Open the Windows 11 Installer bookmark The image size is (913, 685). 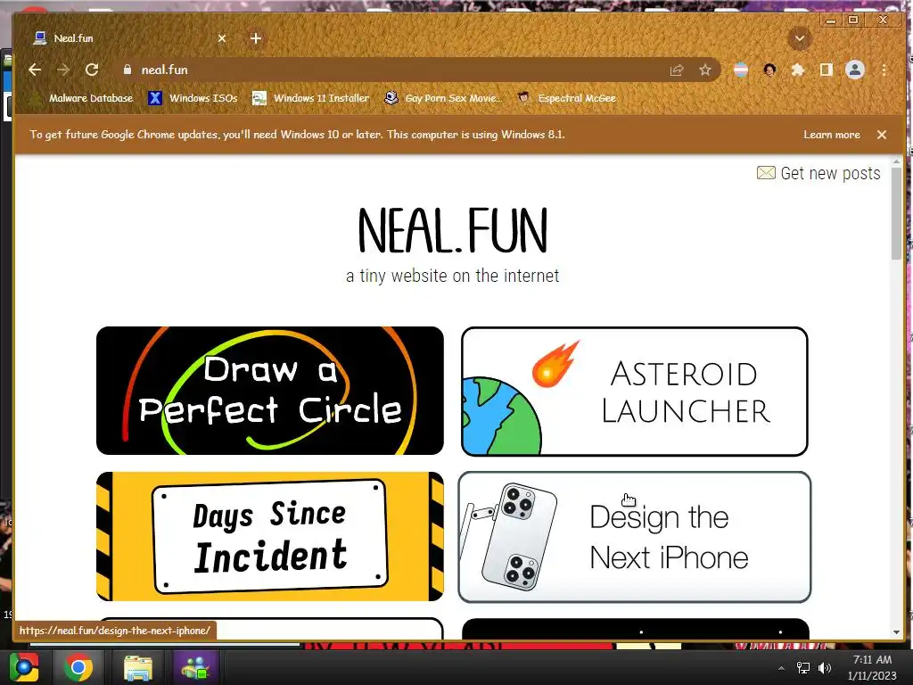311,98
